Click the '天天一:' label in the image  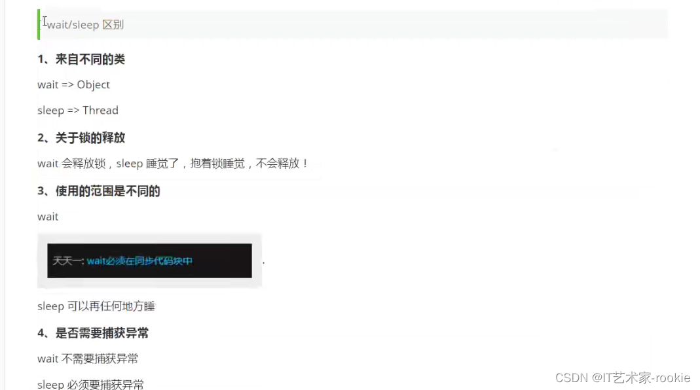coord(68,261)
